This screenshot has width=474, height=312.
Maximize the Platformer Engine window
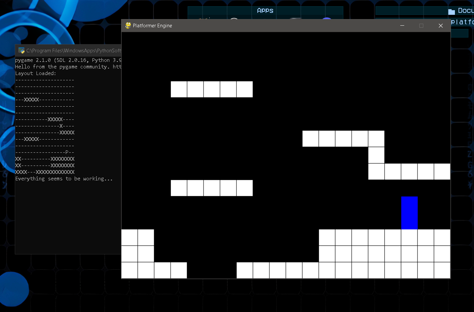click(x=421, y=25)
